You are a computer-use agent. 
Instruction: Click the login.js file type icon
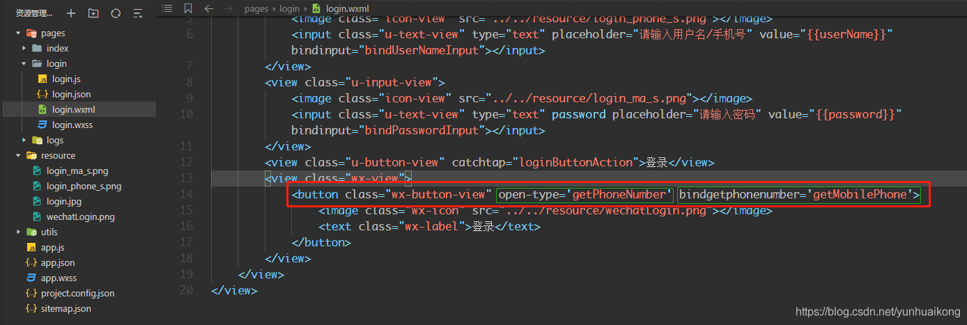[x=42, y=79]
